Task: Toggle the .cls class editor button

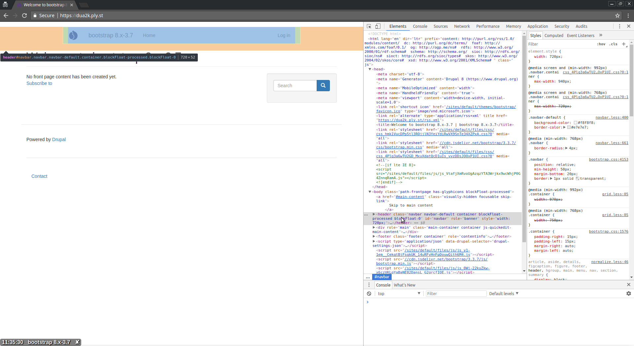Action: 614,44
